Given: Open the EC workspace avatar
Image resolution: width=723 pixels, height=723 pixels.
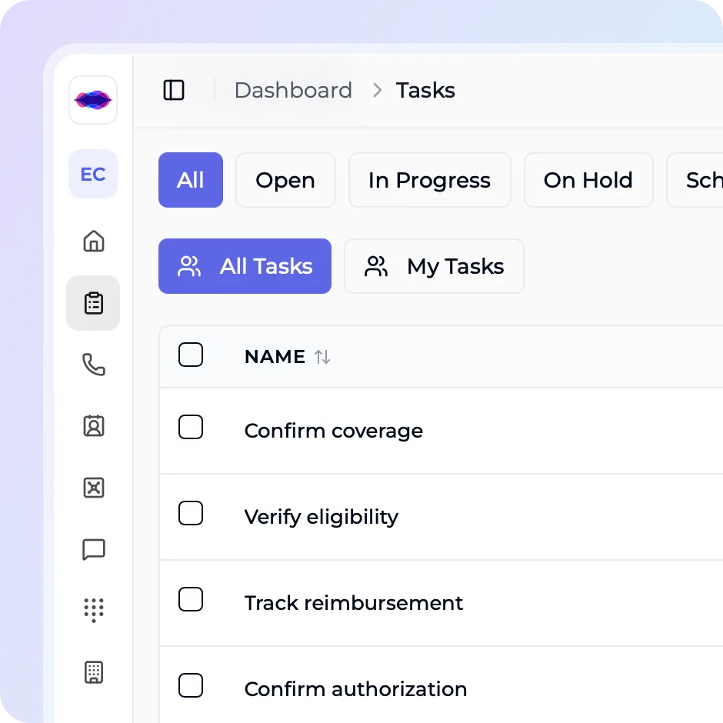Looking at the screenshot, I should coord(93,174).
